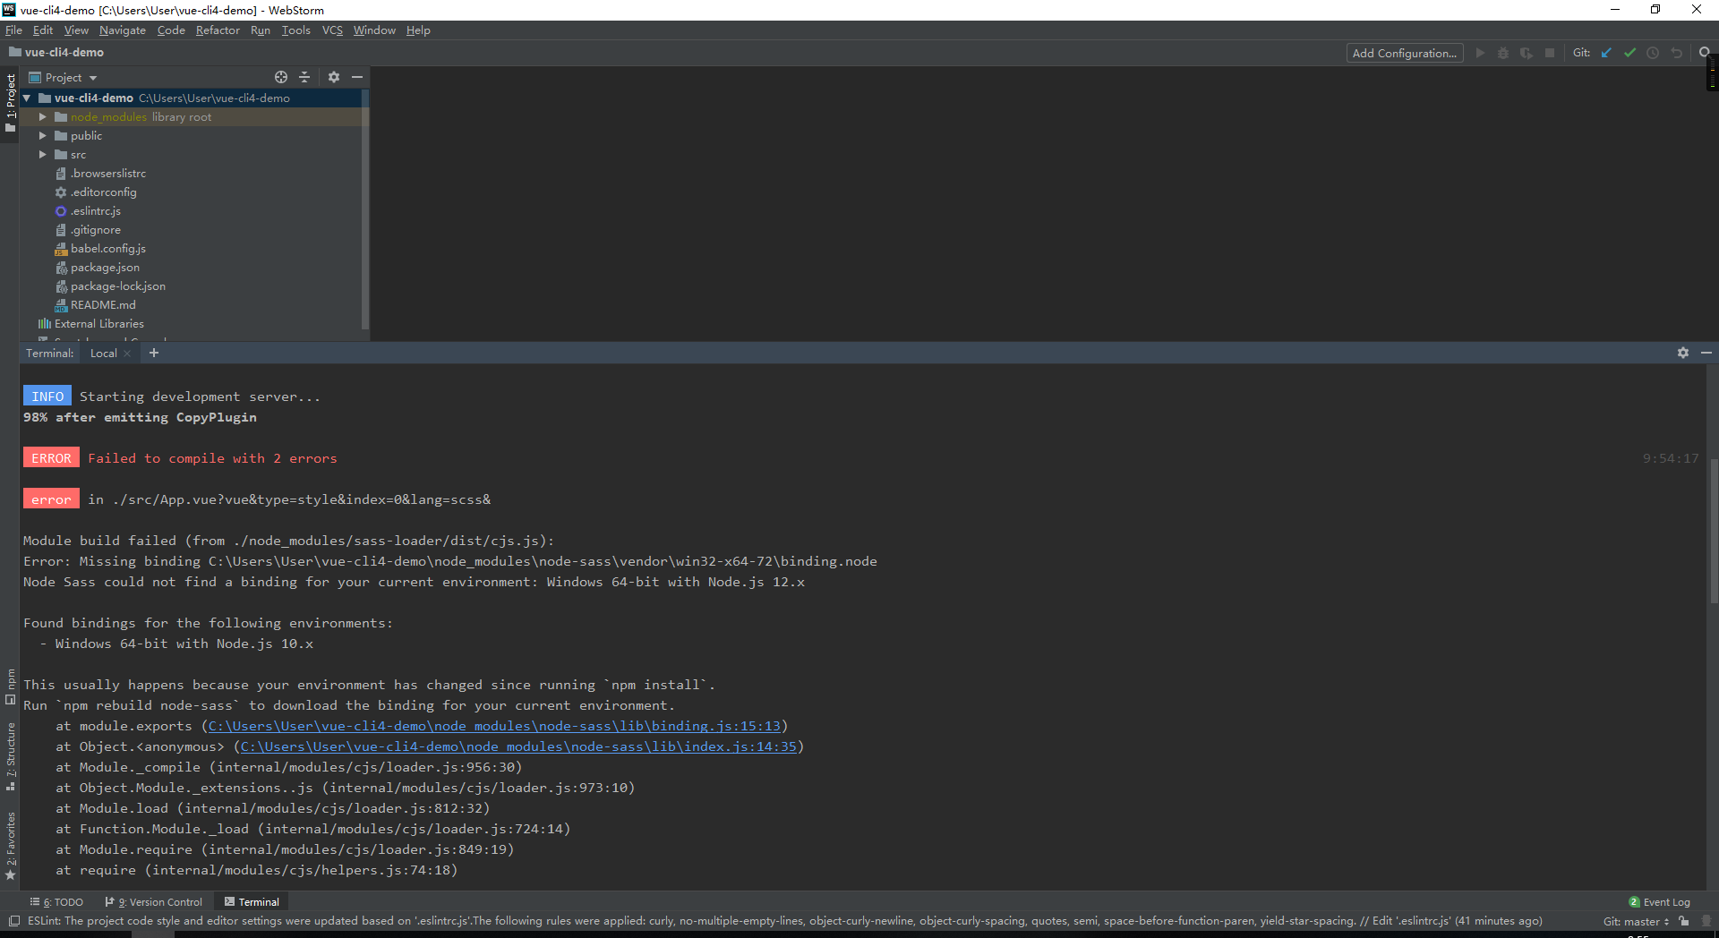The image size is (1719, 938).
Task: Expand the src folder
Action: coord(42,155)
